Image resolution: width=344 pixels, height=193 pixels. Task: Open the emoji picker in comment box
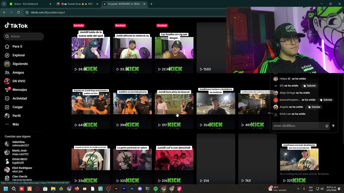click(x=327, y=126)
